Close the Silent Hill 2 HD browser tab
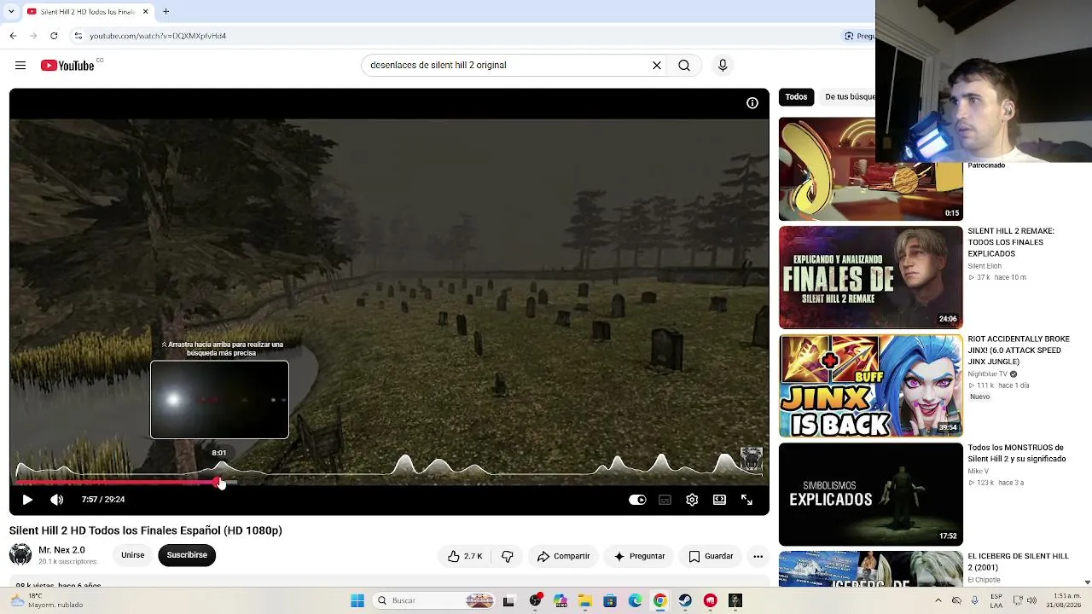1092x614 pixels. point(145,12)
